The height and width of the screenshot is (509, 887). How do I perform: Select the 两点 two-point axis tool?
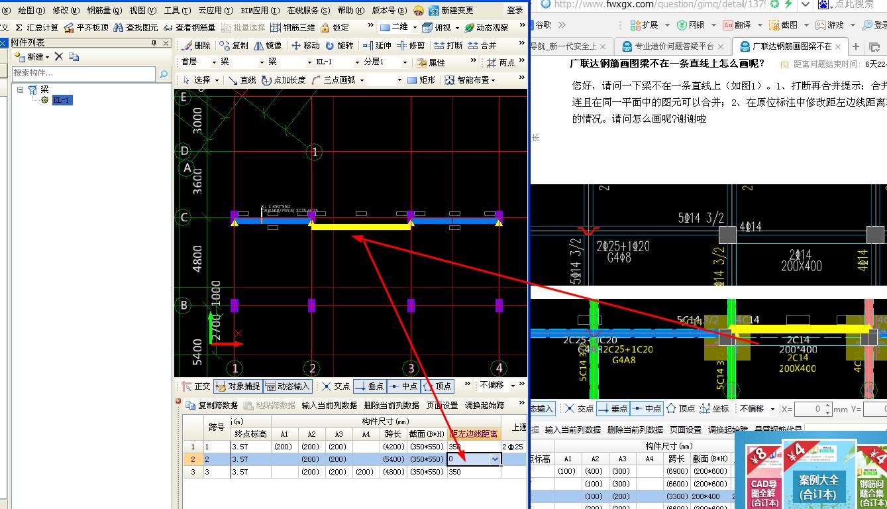(501, 62)
